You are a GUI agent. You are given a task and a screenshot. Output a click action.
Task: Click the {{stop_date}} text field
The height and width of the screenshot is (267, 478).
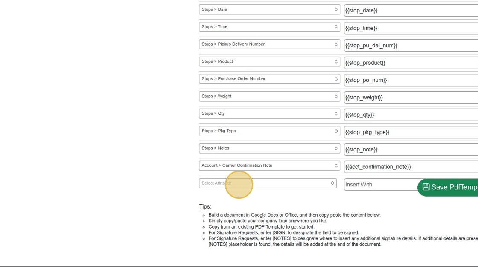click(x=410, y=10)
